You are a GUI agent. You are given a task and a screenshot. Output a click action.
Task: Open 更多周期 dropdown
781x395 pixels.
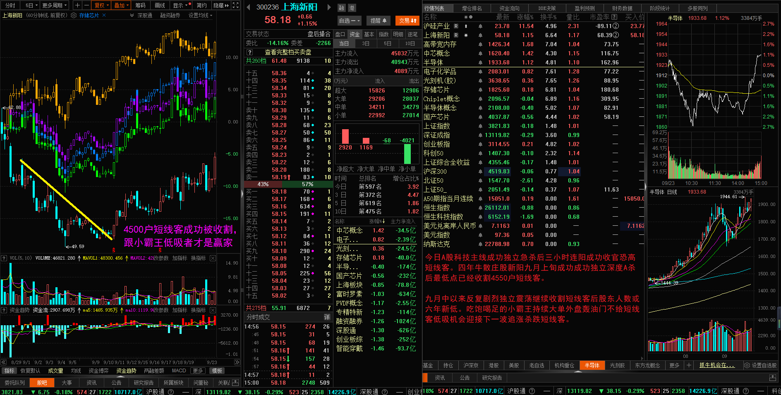(55, 5)
